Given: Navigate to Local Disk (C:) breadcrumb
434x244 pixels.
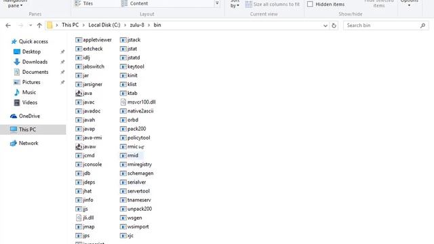Looking at the screenshot, I should [x=104, y=25].
